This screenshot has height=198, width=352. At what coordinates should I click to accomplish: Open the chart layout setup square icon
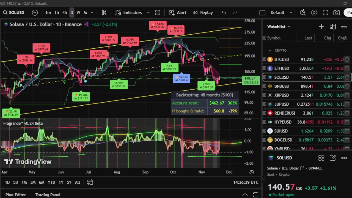262,13
